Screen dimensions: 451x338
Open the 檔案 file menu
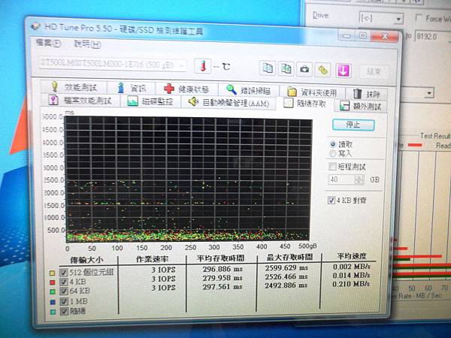click(x=48, y=43)
